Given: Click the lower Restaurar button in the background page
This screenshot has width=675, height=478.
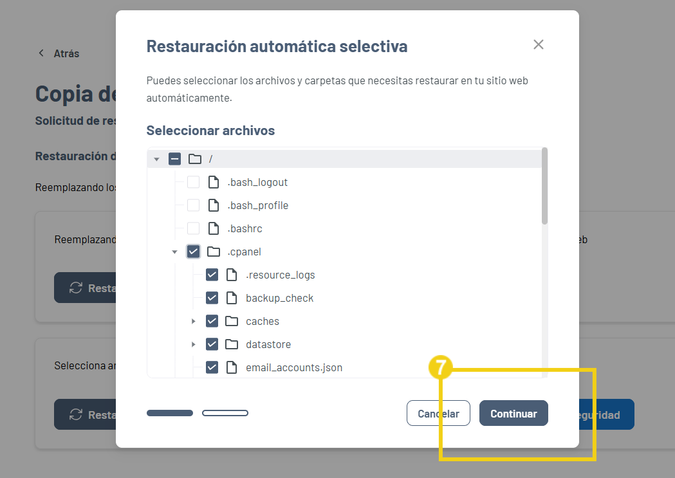Looking at the screenshot, I should [x=85, y=414].
